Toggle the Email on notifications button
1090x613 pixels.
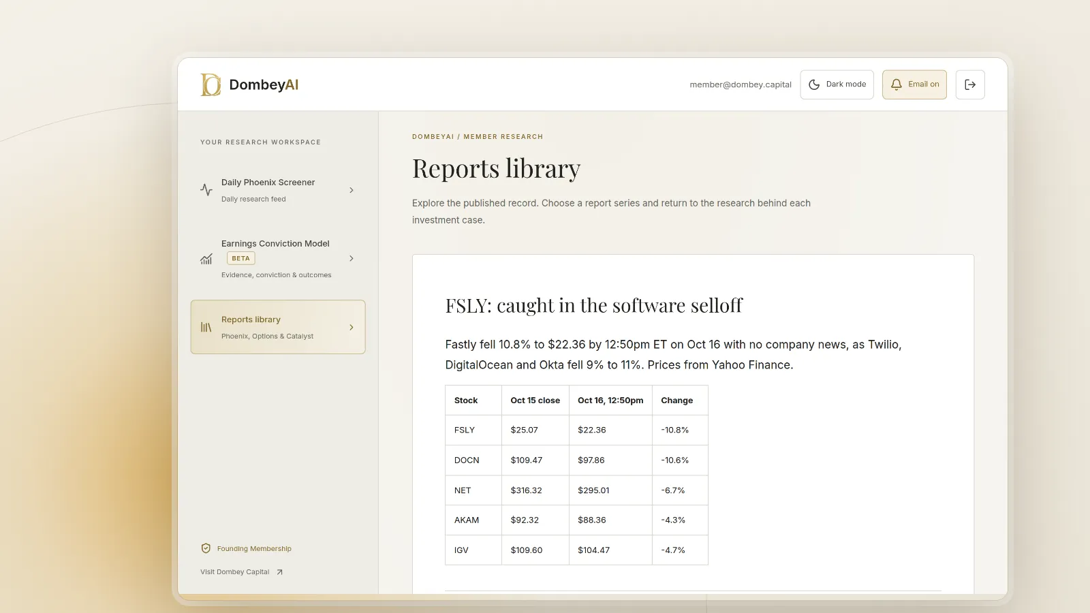(914, 84)
